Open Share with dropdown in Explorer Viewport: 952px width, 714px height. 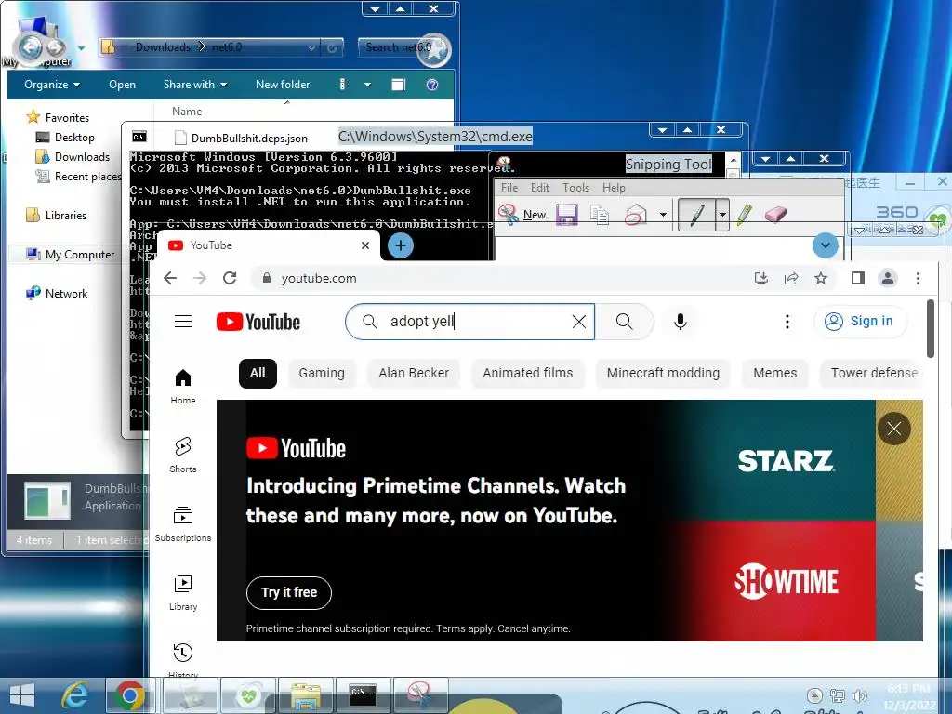click(194, 85)
